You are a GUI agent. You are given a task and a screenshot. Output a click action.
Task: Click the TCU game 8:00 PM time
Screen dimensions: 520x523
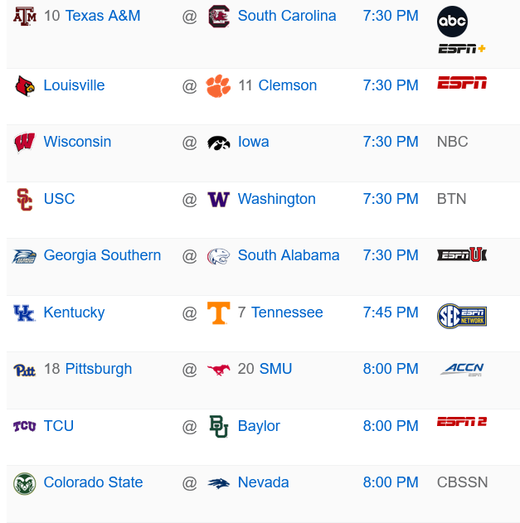[x=391, y=426]
